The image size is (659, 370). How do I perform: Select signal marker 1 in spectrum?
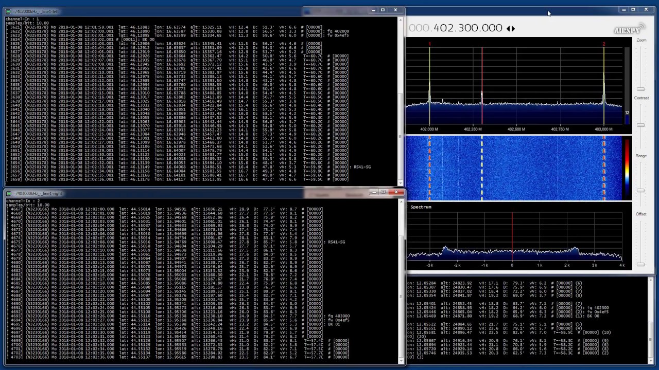pos(429,44)
